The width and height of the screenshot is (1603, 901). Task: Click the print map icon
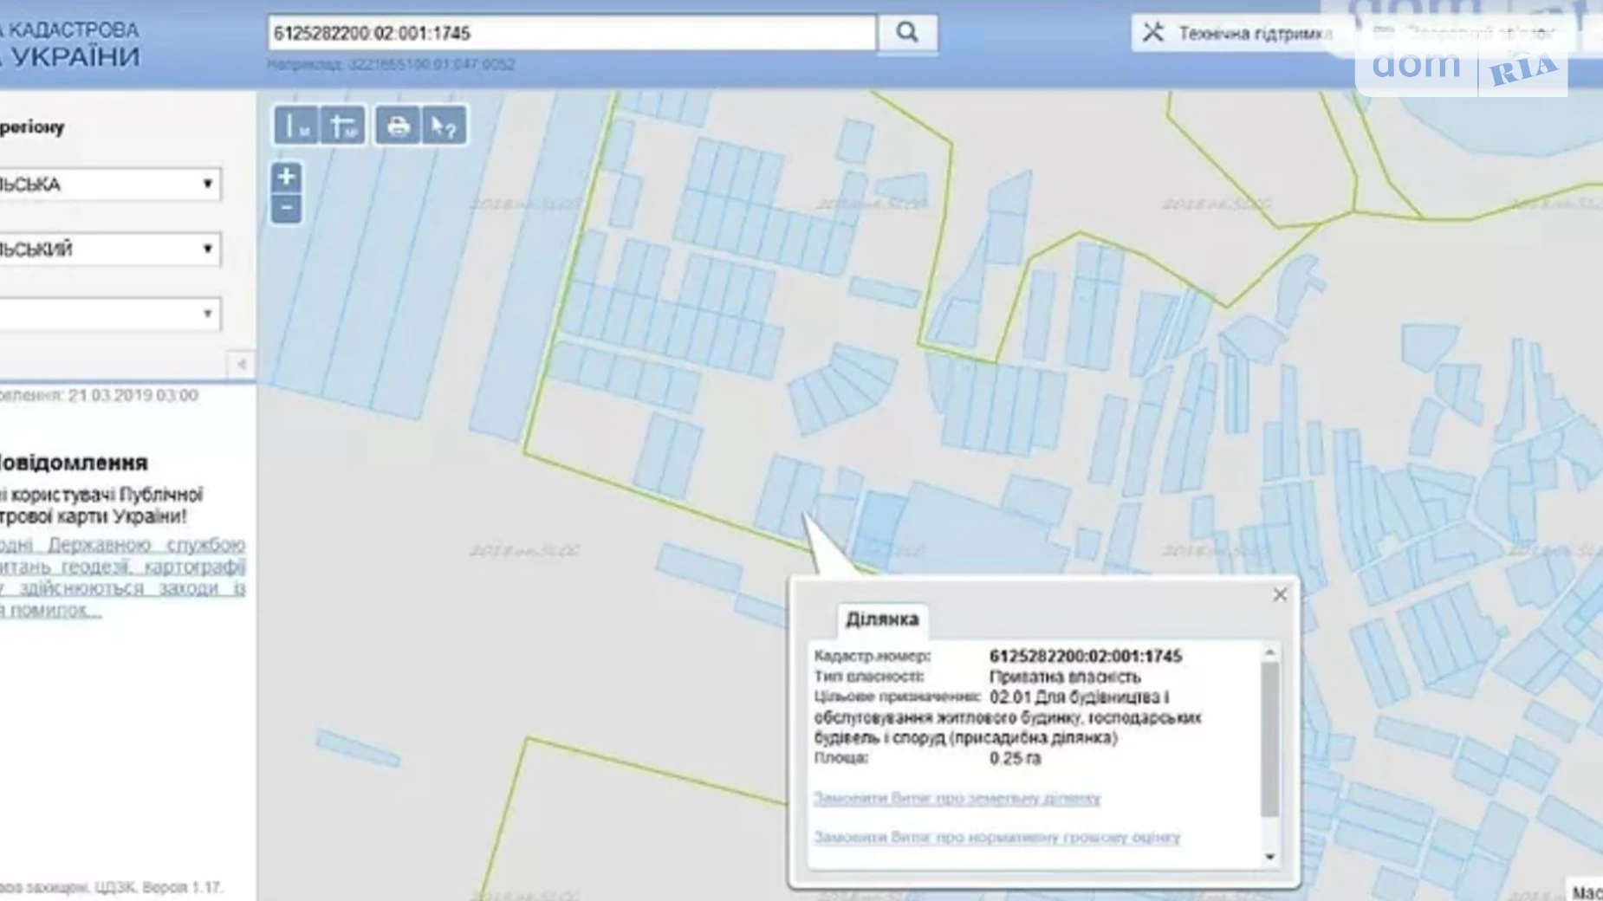(398, 126)
